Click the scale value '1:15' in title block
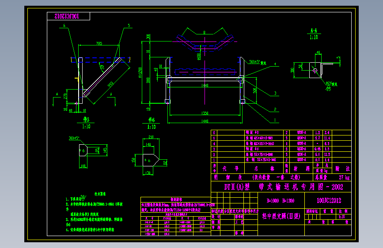This screenshot has width=383, height=248. pyautogui.click(x=342, y=217)
